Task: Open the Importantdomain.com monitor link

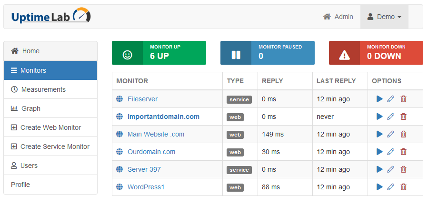Action: [163, 117]
